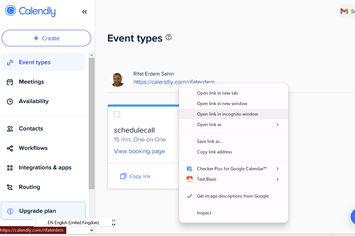Expand Checker Plus for Google Calendar submenu

point(234,169)
